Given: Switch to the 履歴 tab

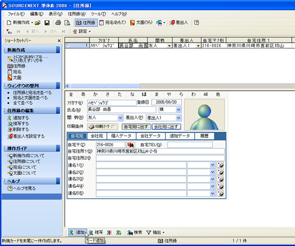Looking at the screenshot, I should click(204, 136).
